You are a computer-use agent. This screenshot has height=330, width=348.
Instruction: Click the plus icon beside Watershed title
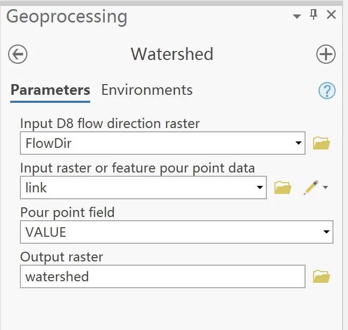(x=325, y=54)
